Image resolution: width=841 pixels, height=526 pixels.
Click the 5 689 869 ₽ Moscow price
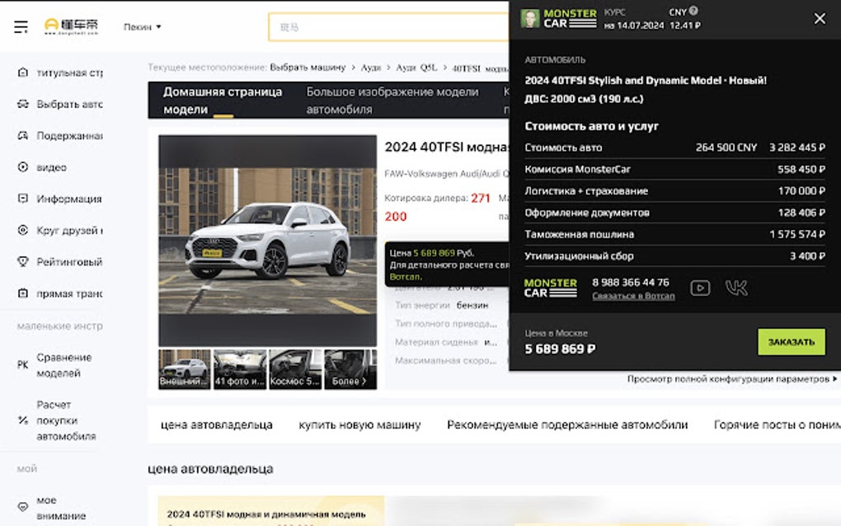pyautogui.click(x=560, y=349)
